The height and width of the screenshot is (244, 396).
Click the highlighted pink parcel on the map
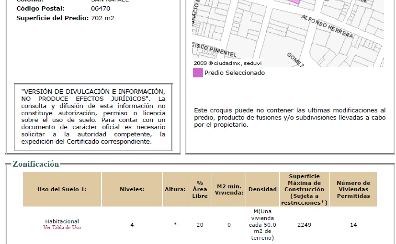click(x=294, y=2)
